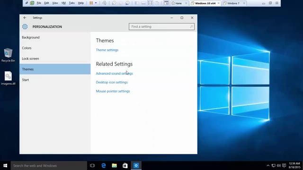Open Mouse pointer settings link
This screenshot has width=303, height=170.
[x=113, y=91]
